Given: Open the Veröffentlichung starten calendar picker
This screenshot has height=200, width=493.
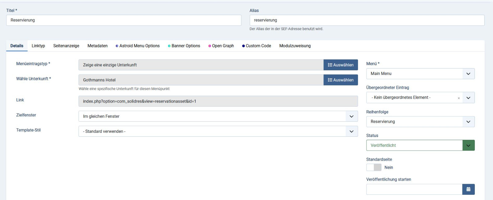Looking at the screenshot, I should tap(468, 189).
